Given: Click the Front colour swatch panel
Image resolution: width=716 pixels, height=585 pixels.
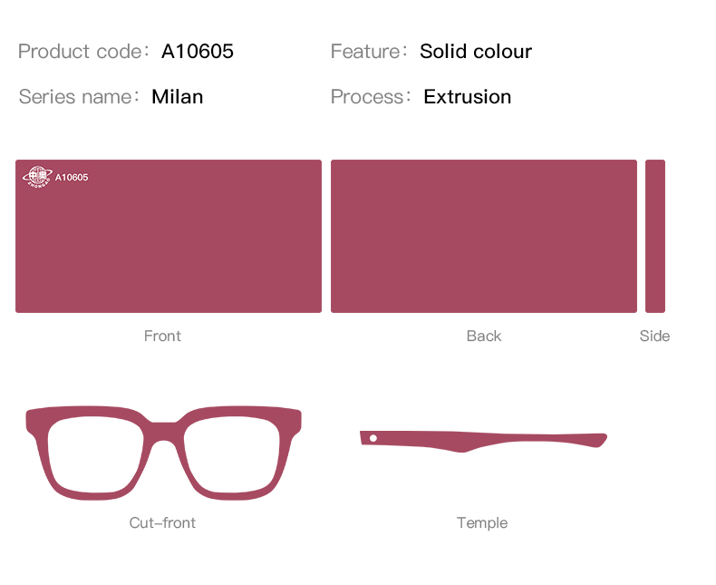Looking at the screenshot, I should pos(169,245).
